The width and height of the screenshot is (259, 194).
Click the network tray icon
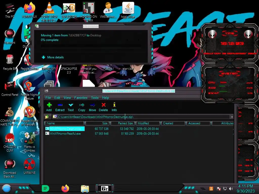tap(225, 188)
